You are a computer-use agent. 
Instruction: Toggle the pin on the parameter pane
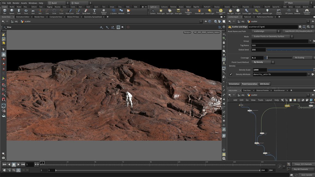click(313, 22)
